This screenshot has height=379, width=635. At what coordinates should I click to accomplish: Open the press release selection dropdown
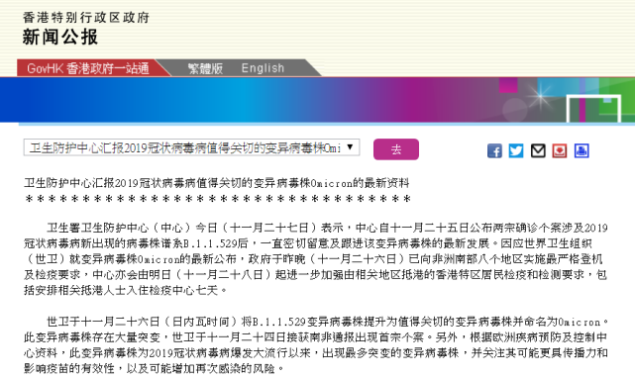191,147
